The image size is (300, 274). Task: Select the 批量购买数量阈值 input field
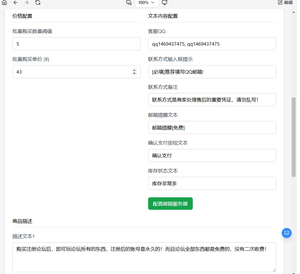76,44
